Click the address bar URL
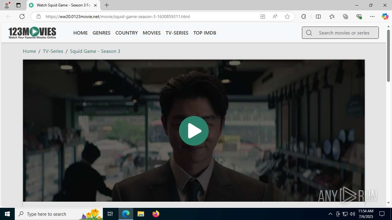 [x=118, y=16]
